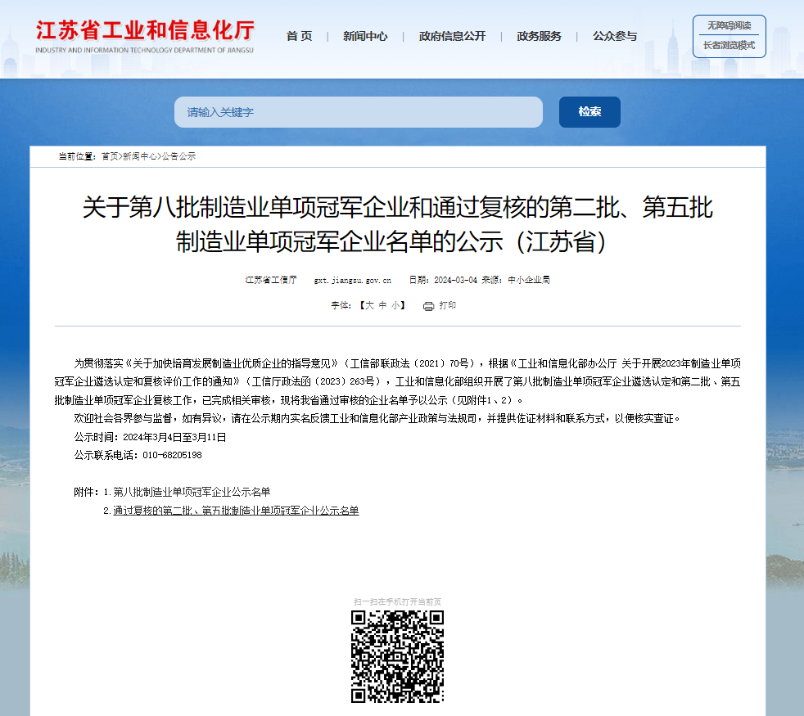
Task: Click the 打印 print link
Action: pyautogui.click(x=448, y=305)
